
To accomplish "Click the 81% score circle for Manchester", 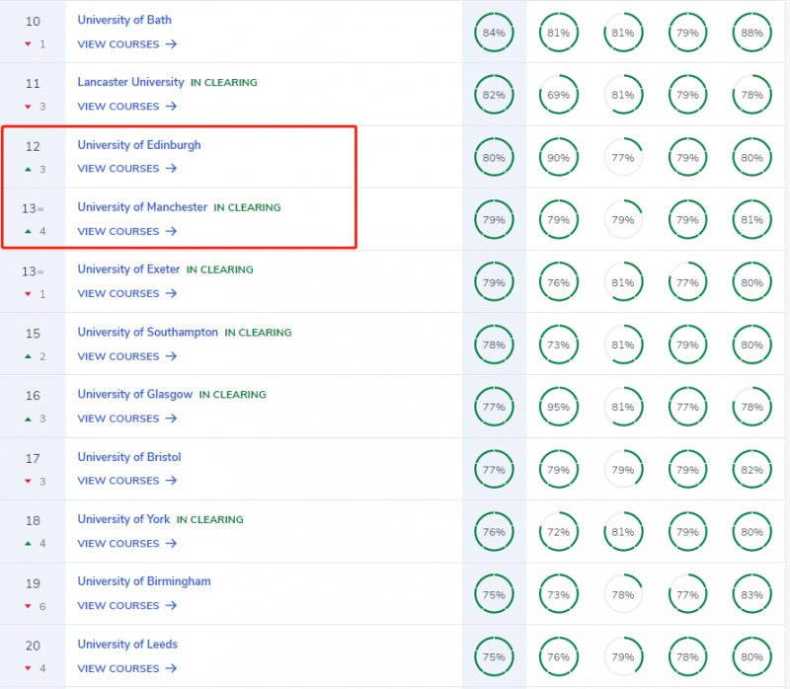I will tap(751, 220).
